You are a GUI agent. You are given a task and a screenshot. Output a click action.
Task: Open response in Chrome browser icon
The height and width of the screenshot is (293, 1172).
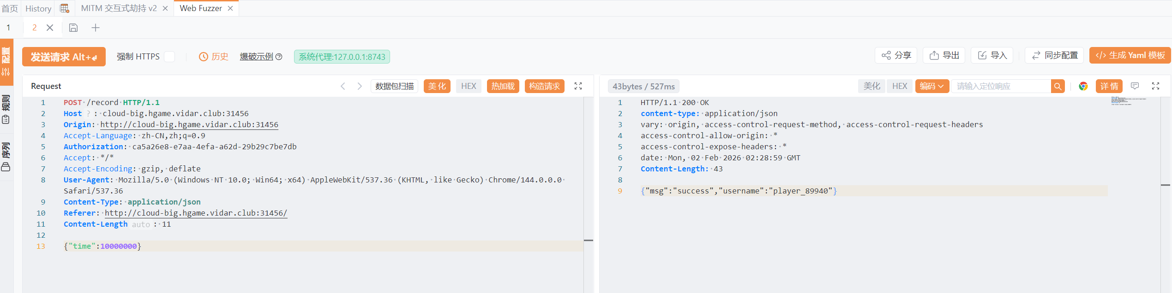pos(1083,86)
